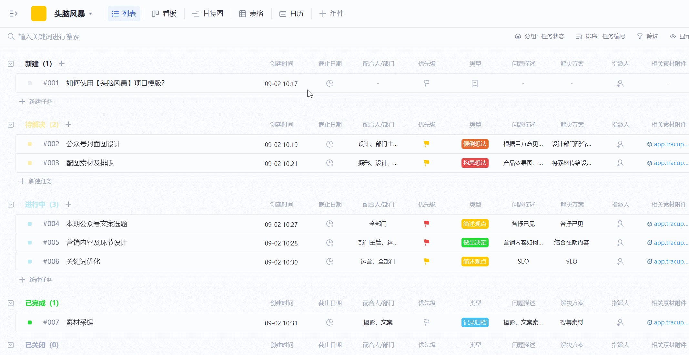Click the empty priority flag for task #007
This screenshot has width=689, height=355.
[426, 322]
